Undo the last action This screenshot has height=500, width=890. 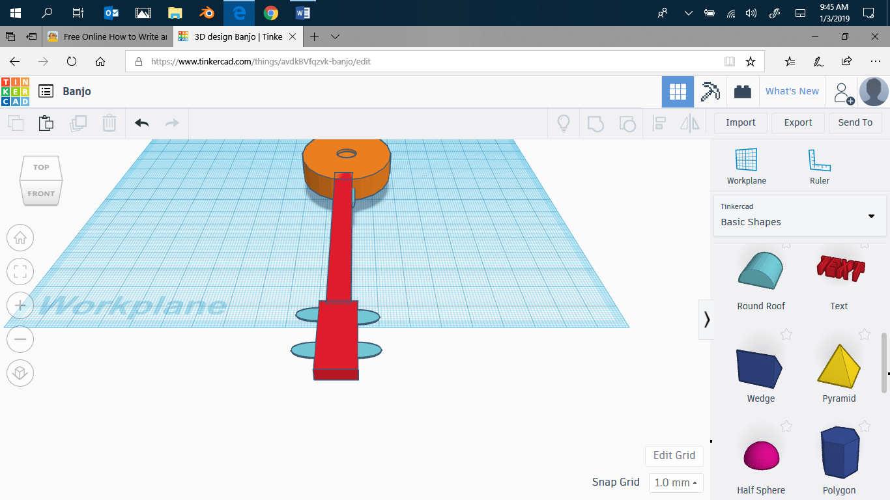[141, 122]
